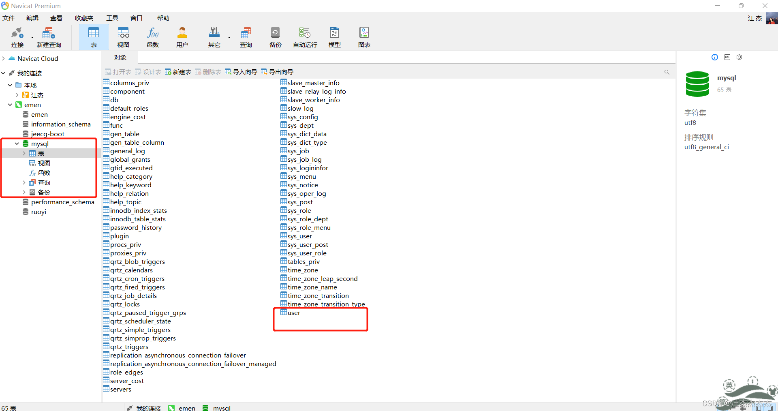Click the emen connection icon in tree
The width and height of the screenshot is (778, 411).
[19, 105]
